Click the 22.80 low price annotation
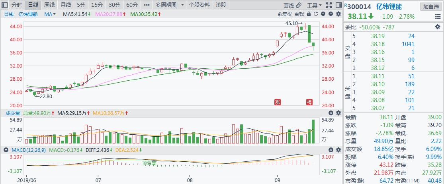This screenshot has width=444, height=184. click(x=43, y=96)
